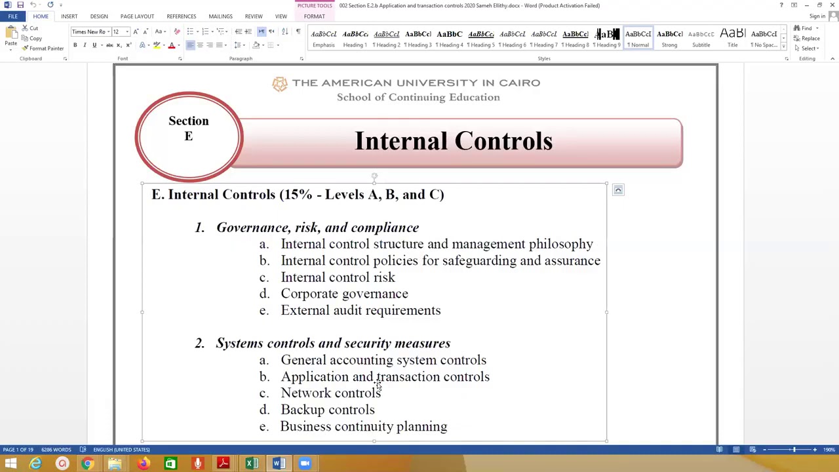Viewport: 839px width, 472px height.
Task: Open spelling proofing icon in status bar
Action: pyautogui.click(x=83, y=450)
